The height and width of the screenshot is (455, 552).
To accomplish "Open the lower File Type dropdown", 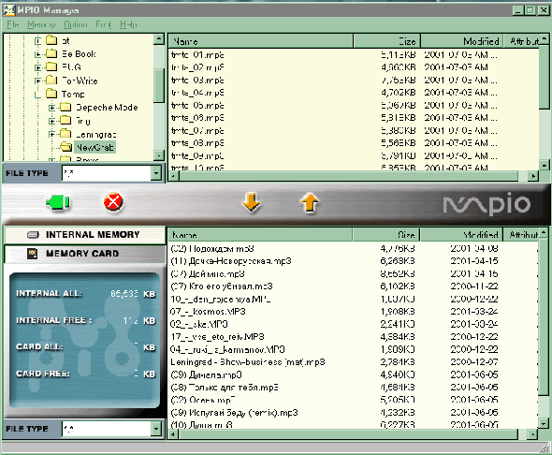I will coord(156,429).
